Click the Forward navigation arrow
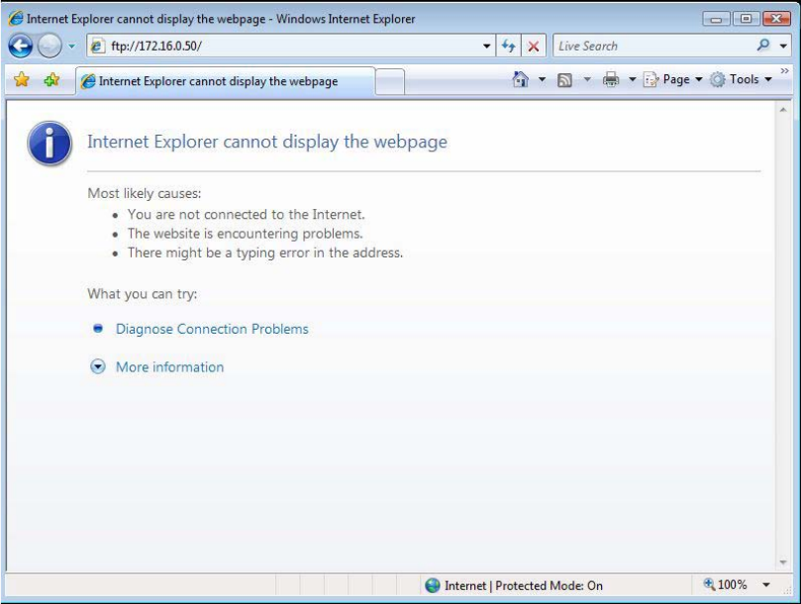This screenshot has width=801, height=604. (x=50, y=46)
